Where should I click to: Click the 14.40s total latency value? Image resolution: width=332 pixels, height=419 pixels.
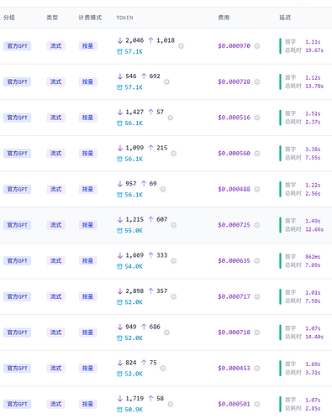(x=314, y=337)
